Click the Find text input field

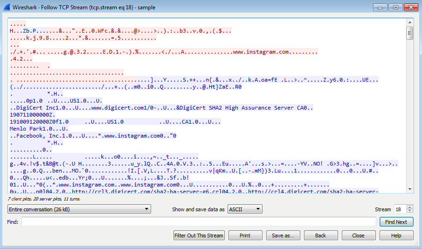tap(199, 222)
